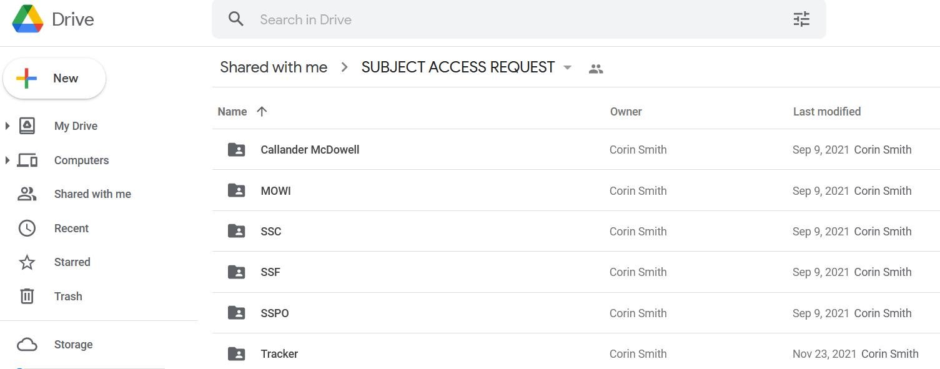Screen dimensions: 940x369
Task: Select the Starred sidebar icon
Action: [x=27, y=262]
